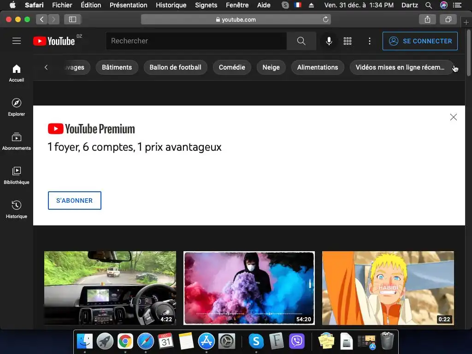The image size is (472, 354).
Task: Open Trash from the Dock
Action: [387, 341]
